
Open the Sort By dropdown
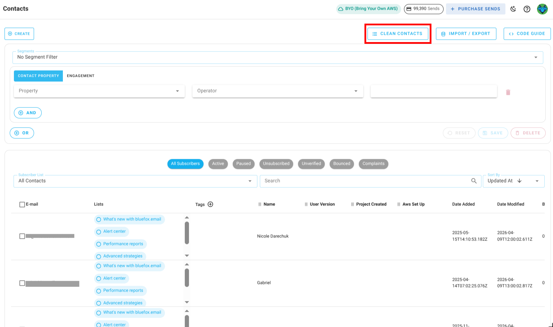[513, 181]
